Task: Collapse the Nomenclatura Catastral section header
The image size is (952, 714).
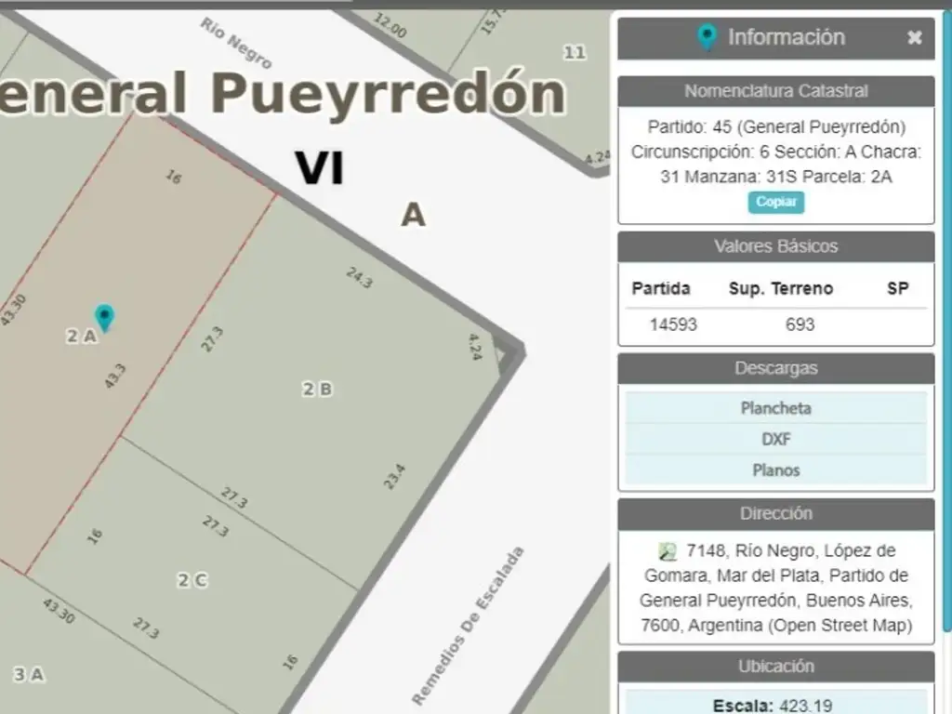Action: click(775, 91)
